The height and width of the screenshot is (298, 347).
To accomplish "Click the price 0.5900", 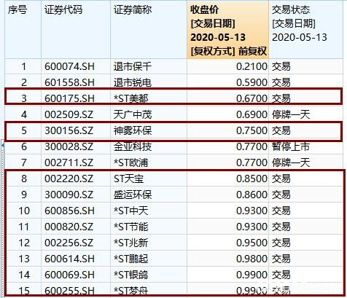I will pyautogui.click(x=252, y=82).
